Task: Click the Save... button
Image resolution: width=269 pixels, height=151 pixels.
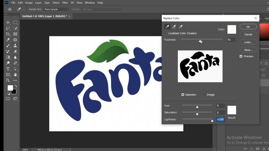Action: tap(248, 50)
